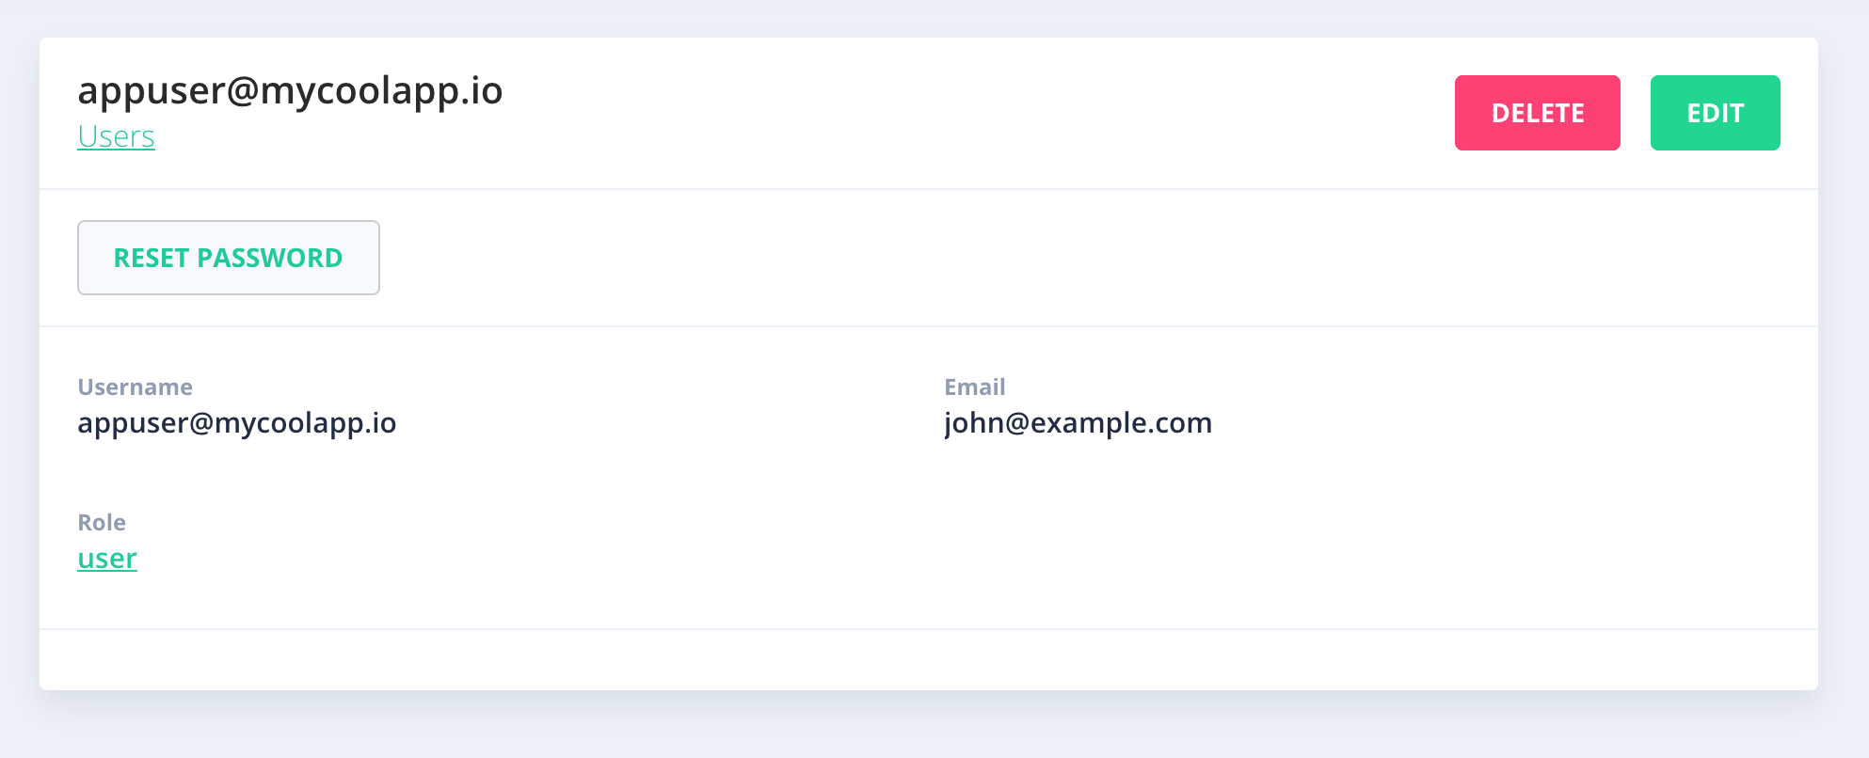Click the underlined Users text below title
The width and height of the screenshot is (1869, 758).
[x=116, y=136]
